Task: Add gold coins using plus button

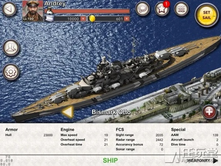Action: [x=127, y=19]
